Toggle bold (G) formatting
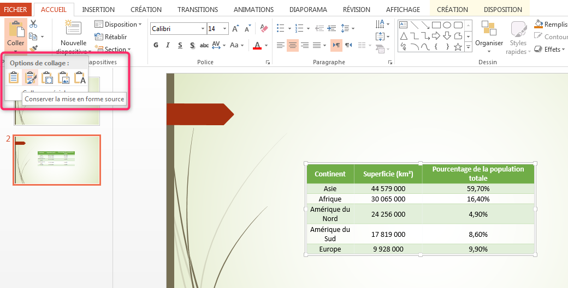568x288 pixels. click(156, 45)
